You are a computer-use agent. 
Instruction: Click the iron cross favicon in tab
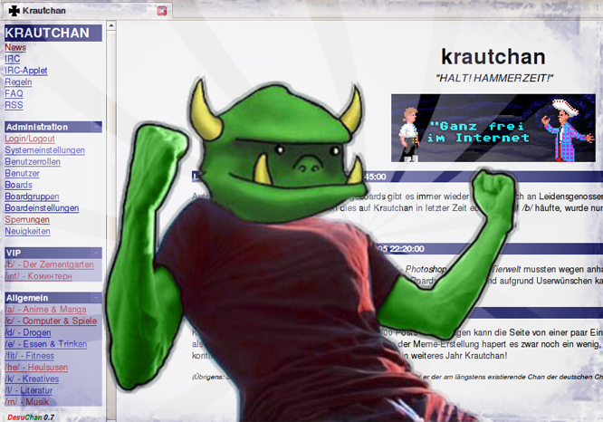click(14, 11)
